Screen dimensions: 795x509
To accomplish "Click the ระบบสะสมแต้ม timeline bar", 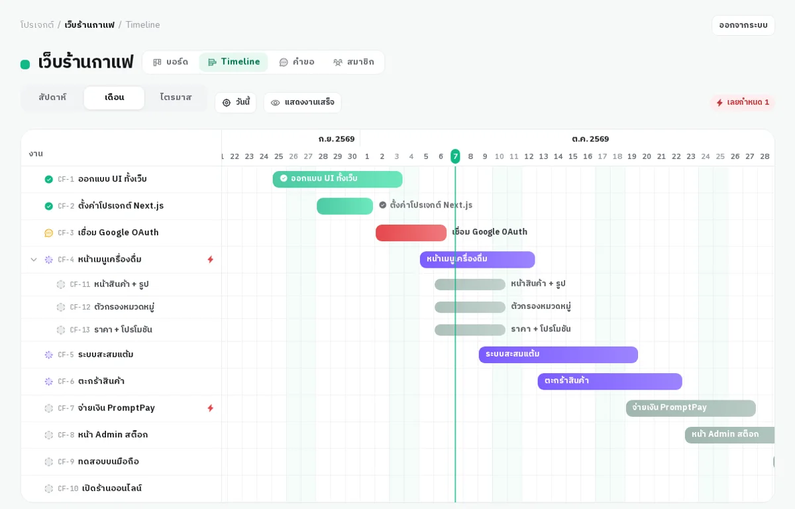I will point(558,355).
